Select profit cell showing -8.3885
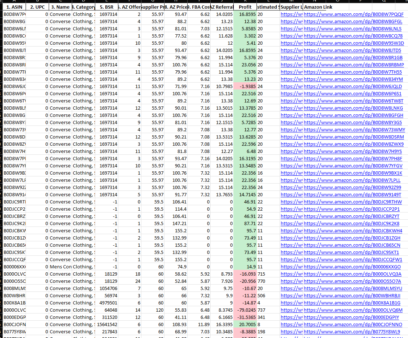Viewport: 408px width, 338px height. tap(245, 332)
